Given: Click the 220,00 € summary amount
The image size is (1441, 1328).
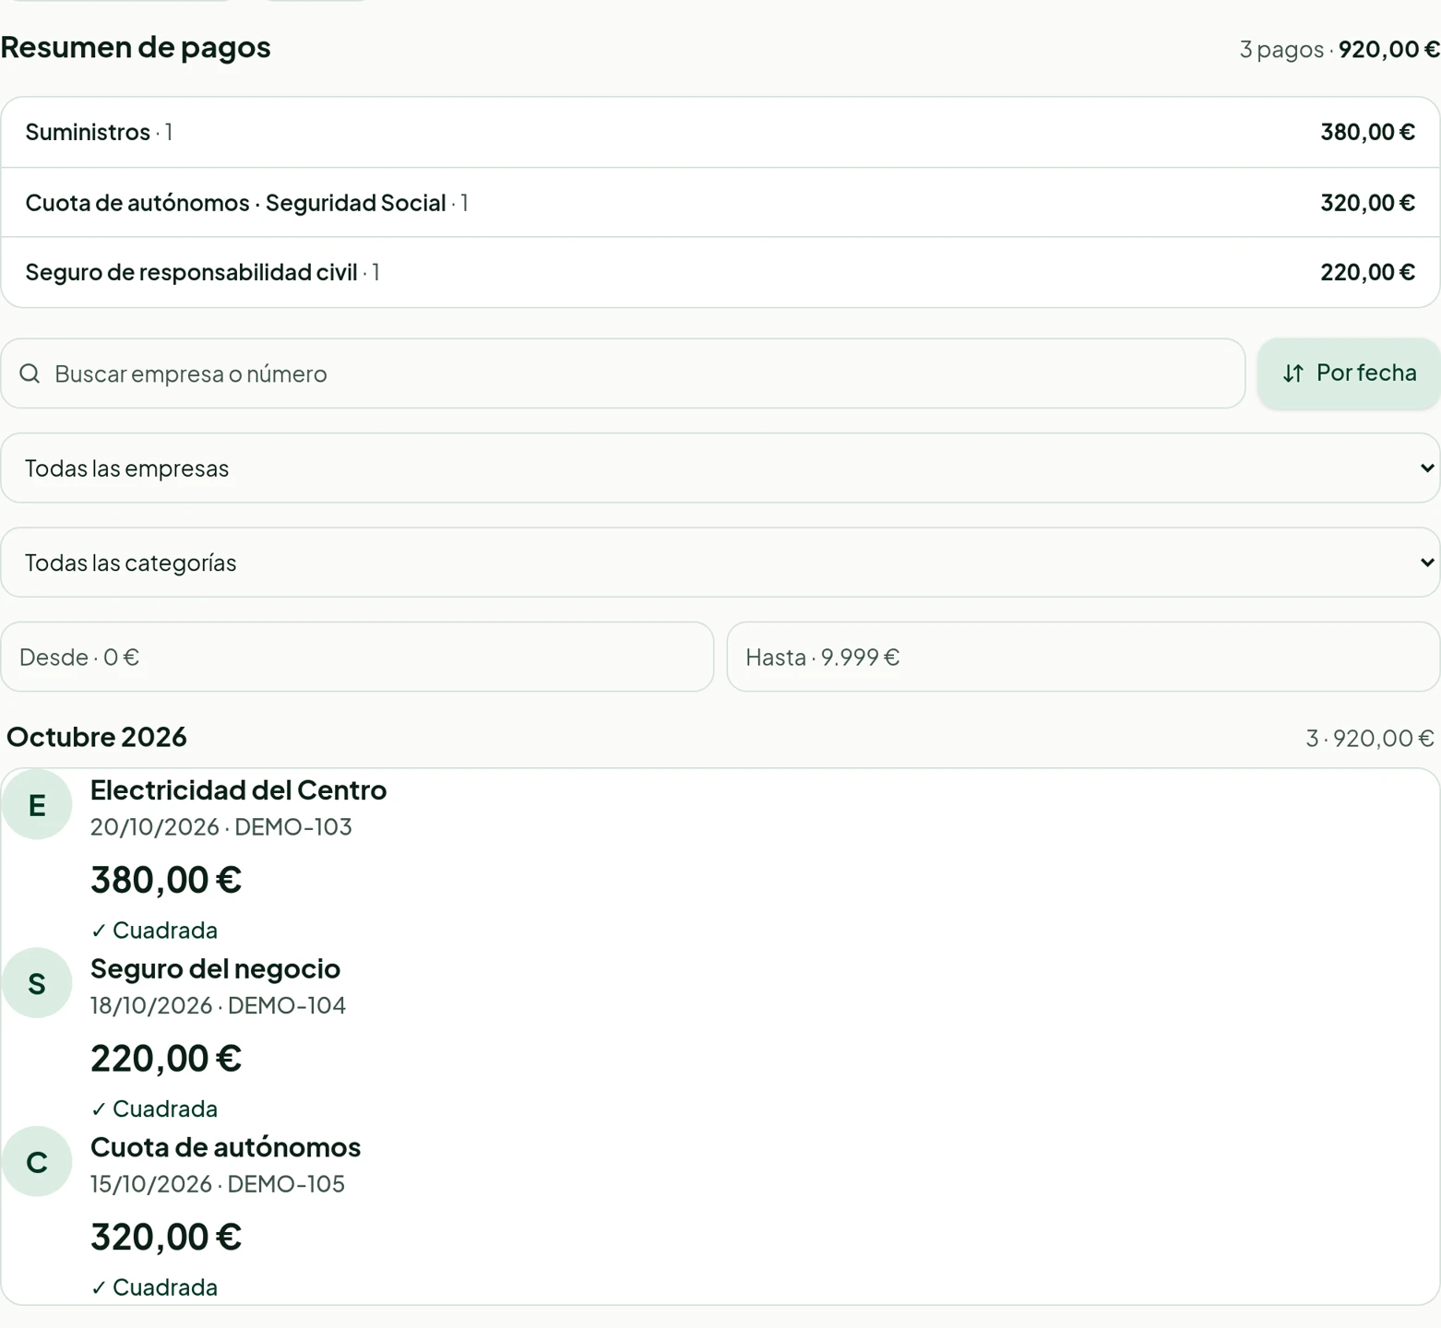Looking at the screenshot, I should 1367,272.
